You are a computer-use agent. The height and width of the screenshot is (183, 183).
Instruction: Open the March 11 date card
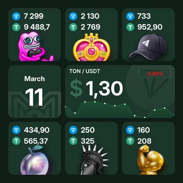pyautogui.click(x=34, y=91)
